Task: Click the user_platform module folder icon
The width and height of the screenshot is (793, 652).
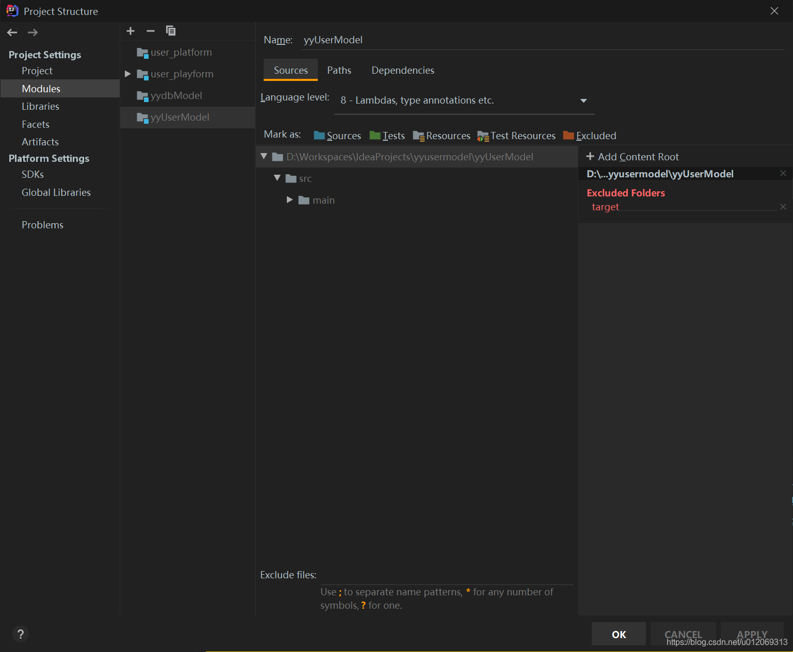Action: click(x=142, y=53)
